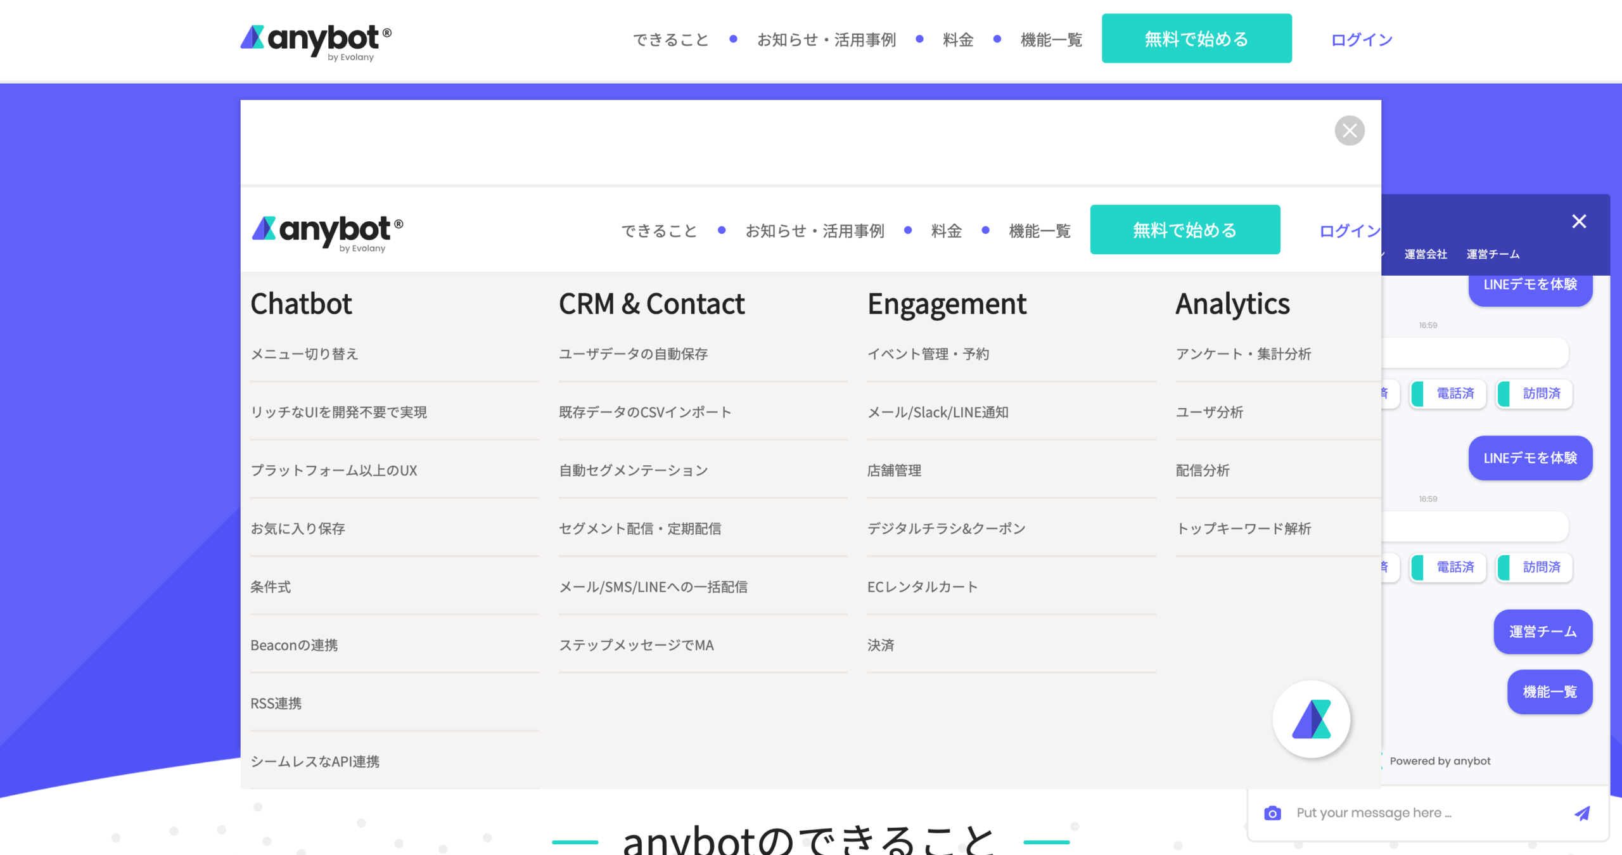
Task: Click the anybot logo inside the modal
Action: 328,234
